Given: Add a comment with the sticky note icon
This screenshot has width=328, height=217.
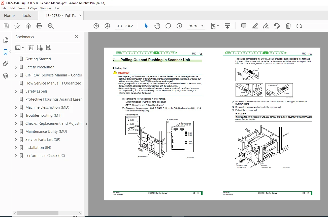Looking at the screenshot, I should 244,26.
